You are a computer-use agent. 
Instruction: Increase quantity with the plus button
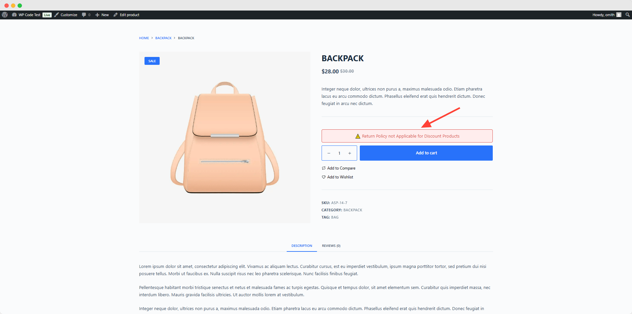pyautogui.click(x=350, y=153)
